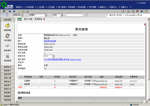
Task: Click the vertical scrollbar down arrow
Action: (x=149, y=99)
